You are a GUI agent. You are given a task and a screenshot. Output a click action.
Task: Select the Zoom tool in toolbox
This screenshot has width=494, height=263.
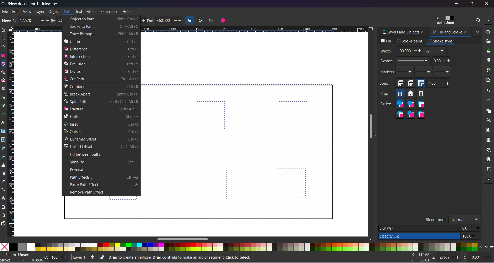pyautogui.click(x=3, y=215)
